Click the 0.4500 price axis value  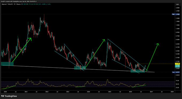[178, 44]
